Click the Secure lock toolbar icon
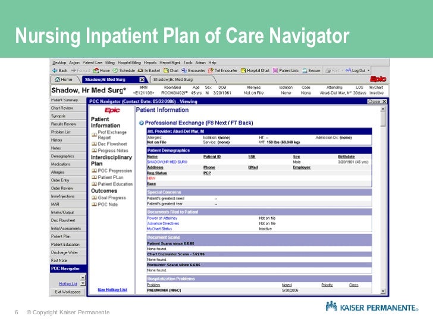The image size is (433, 325). tap(305, 70)
